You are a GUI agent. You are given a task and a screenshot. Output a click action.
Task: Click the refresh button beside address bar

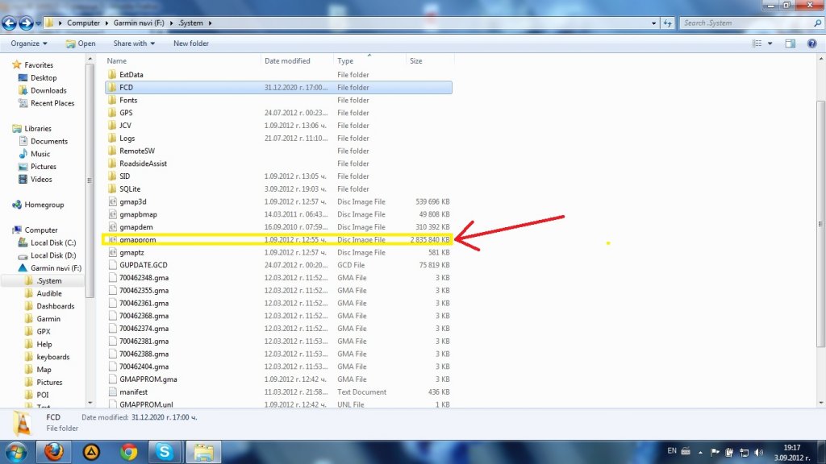[667, 23]
